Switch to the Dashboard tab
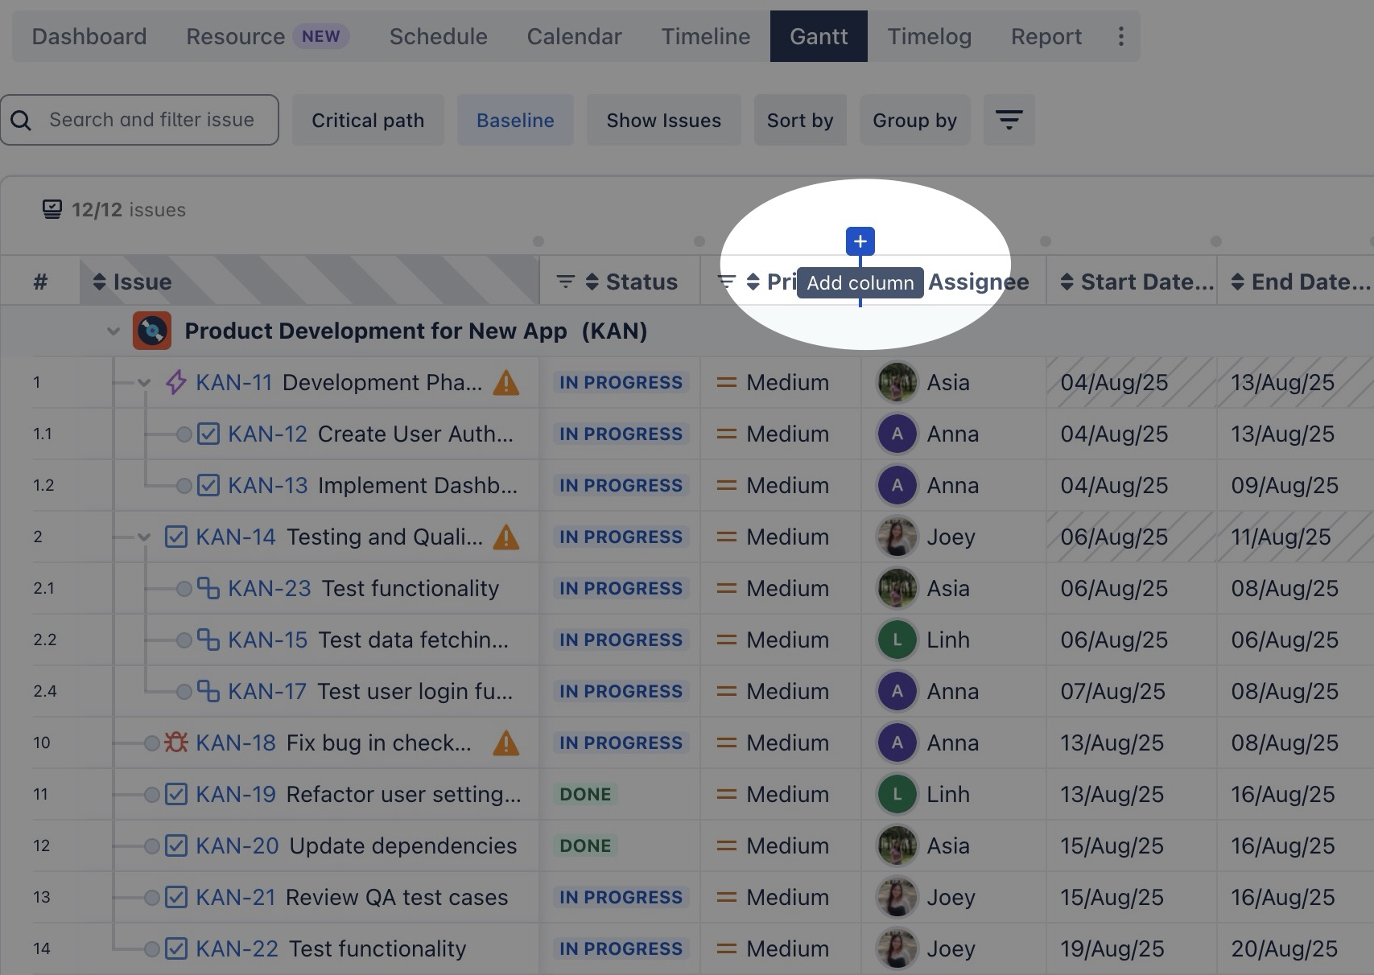1374x975 pixels. [x=89, y=36]
